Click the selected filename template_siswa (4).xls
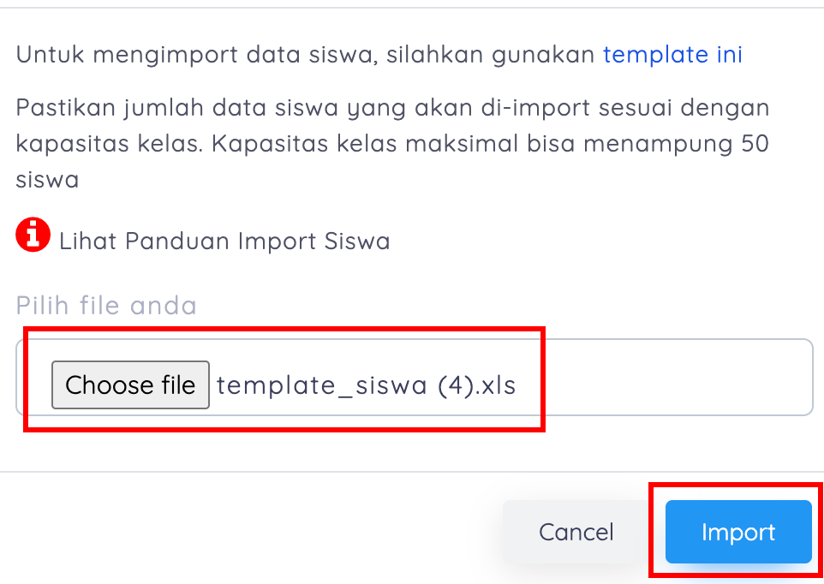Viewport: 824px width, 584px height. pyautogui.click(x=367, y=385)
